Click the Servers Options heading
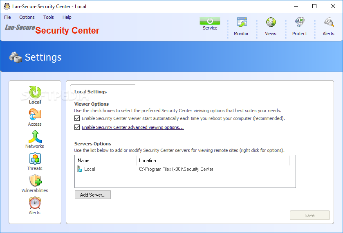 [93, 144]
